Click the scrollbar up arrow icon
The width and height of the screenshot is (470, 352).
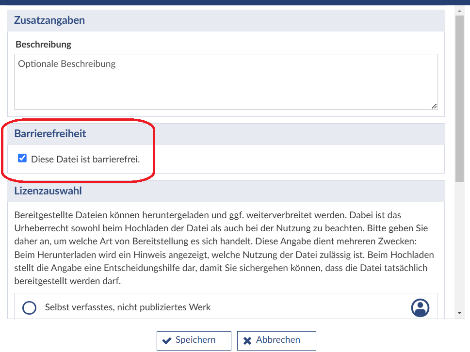tap(460, 11)
